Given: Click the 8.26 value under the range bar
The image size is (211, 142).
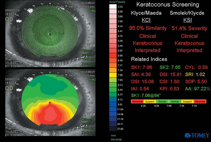Looking at the screenshot, I should pyautogui.click(x=143, y=106).
